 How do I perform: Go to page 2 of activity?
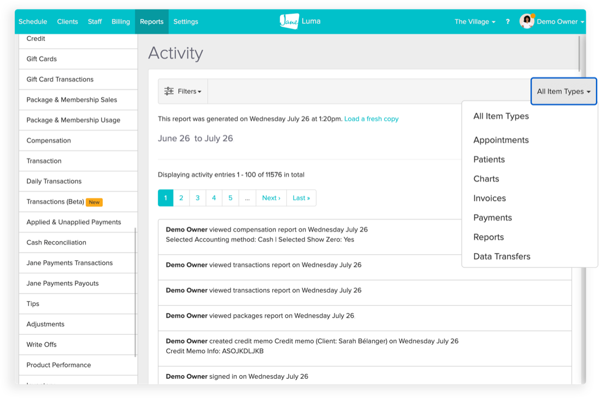pos(181,198)
